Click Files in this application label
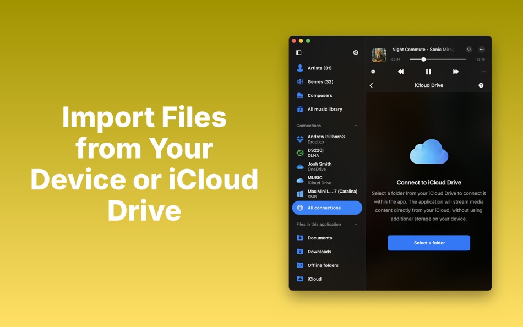Screen dimensions: 523x327 pos(319,224)
